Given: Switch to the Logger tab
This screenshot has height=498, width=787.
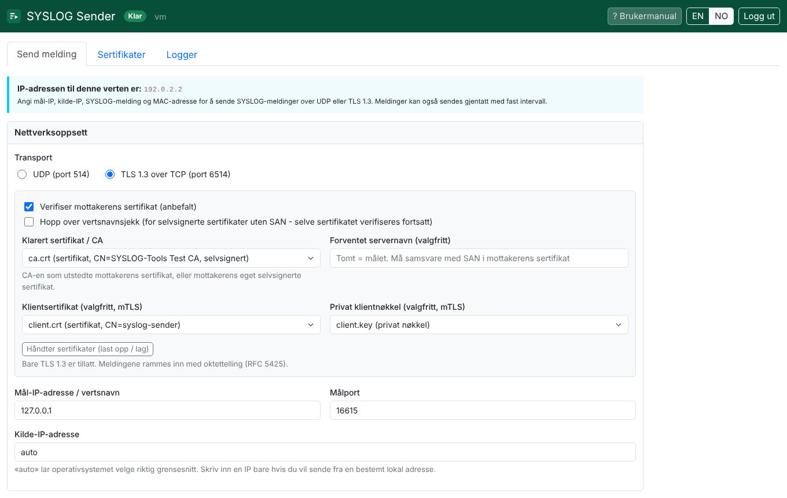Looking at the screenshot, I should 182,54.
